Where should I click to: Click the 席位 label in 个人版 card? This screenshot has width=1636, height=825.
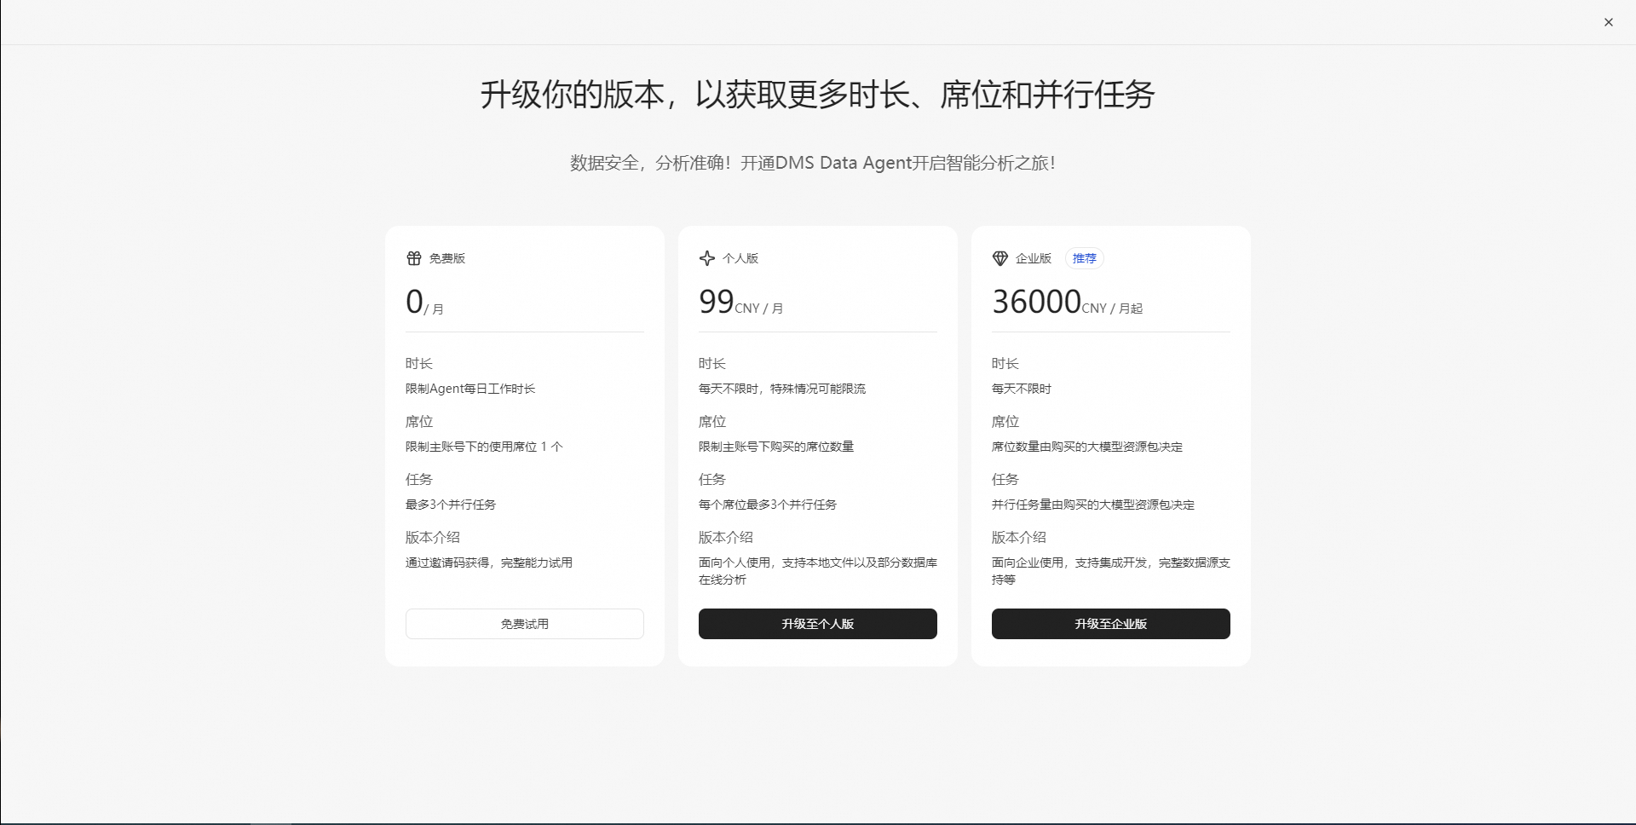point(712,422)
